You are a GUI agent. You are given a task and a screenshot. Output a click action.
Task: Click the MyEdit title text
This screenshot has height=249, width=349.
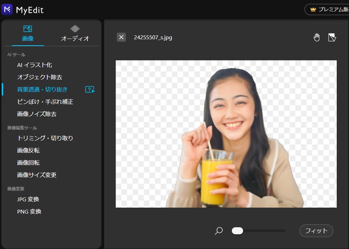coord(30,10)
